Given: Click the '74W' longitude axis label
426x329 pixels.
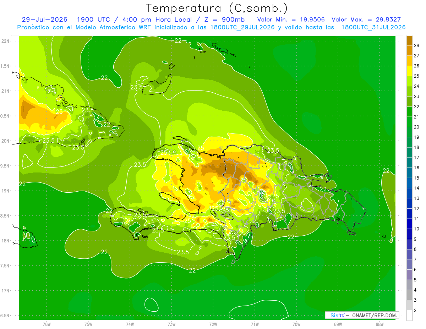Looking at the screenshot, I should (130, 324).
